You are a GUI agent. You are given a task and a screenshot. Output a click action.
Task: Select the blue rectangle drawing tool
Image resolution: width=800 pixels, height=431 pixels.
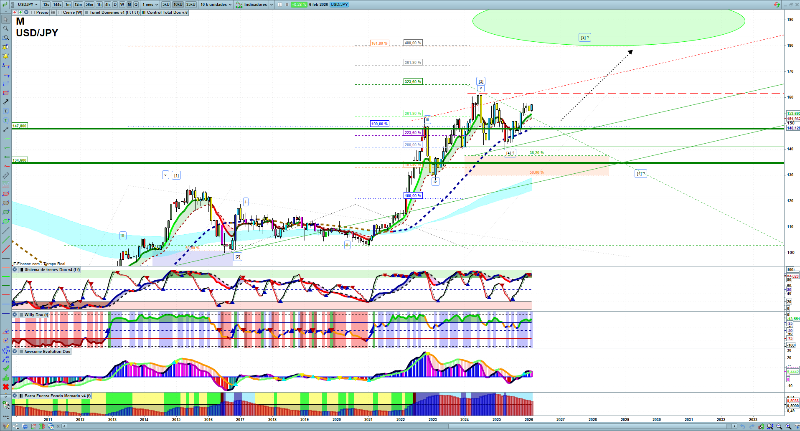coord(6,84)
